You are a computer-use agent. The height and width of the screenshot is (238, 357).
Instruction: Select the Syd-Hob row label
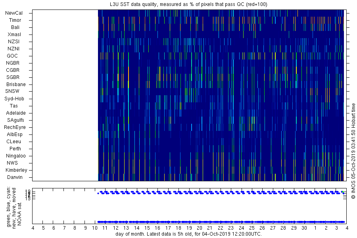14,99
